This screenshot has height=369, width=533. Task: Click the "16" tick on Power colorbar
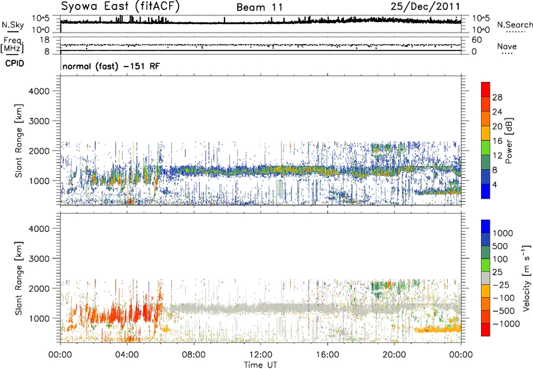(497, 141)
